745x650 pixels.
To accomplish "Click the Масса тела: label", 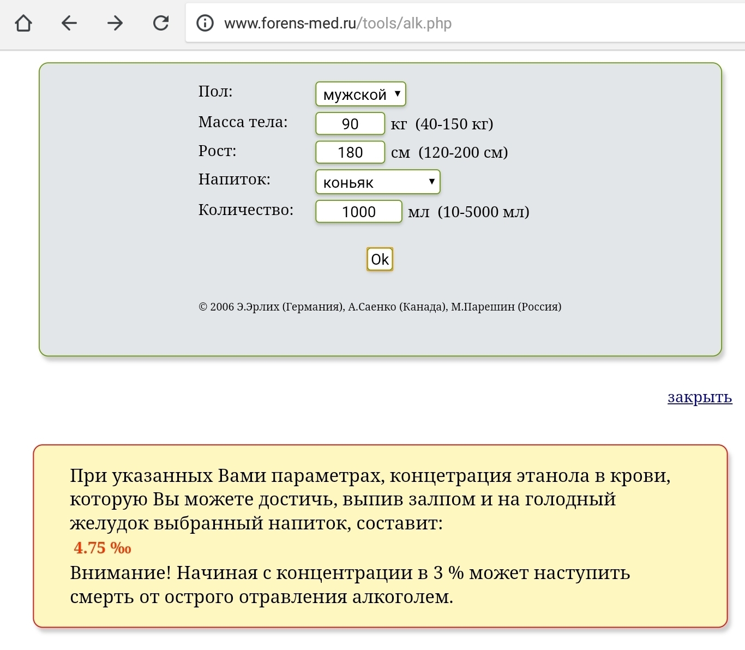I will pyautogui.click(x=243, y=122).
